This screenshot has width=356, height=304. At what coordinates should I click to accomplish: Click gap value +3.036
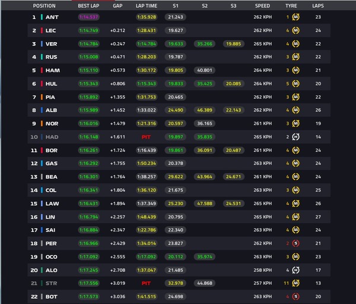[x=117, y=296]
